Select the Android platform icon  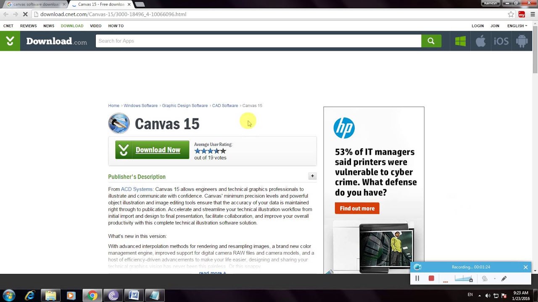point(522,41)
